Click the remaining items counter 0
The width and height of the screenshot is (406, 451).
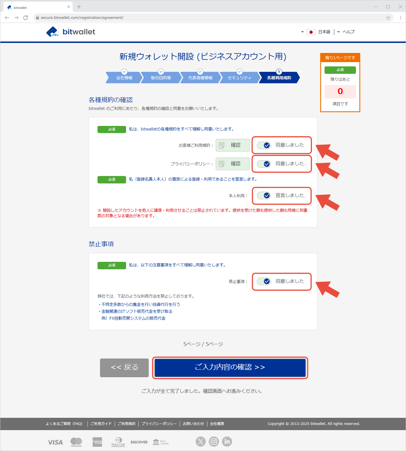(340, 91)
